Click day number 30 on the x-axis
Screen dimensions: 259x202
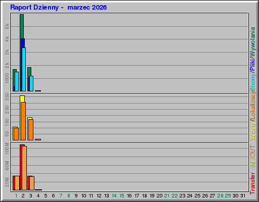236,196
